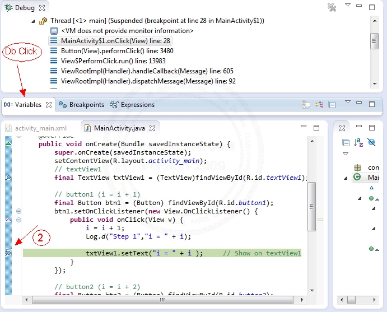
Task: Click Show Logical Structure icon in Variables view
Action: click(x=319, y=105)
